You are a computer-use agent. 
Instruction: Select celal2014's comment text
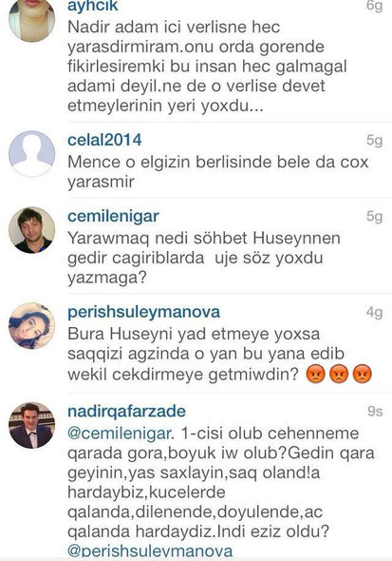point(217,172)
